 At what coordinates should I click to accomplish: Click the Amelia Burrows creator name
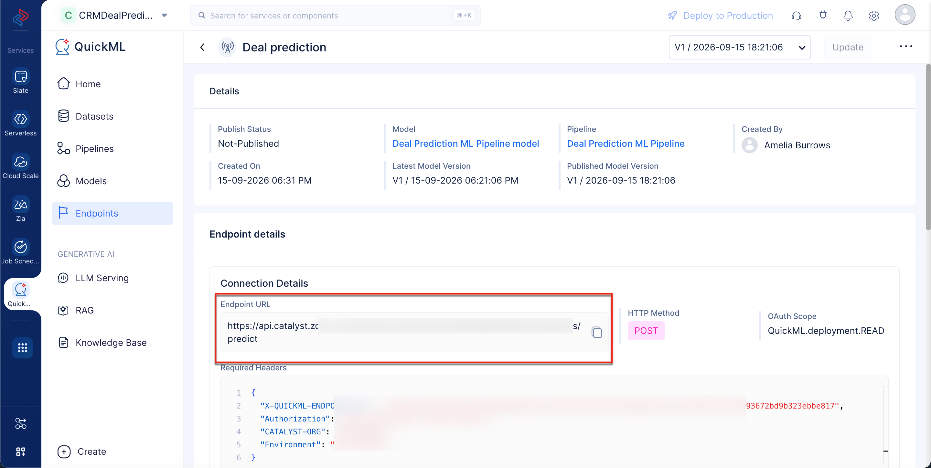797,145
